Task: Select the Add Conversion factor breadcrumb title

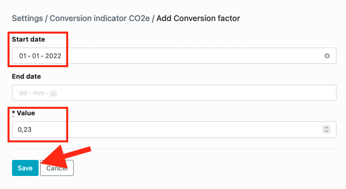Action: (198, 18)
